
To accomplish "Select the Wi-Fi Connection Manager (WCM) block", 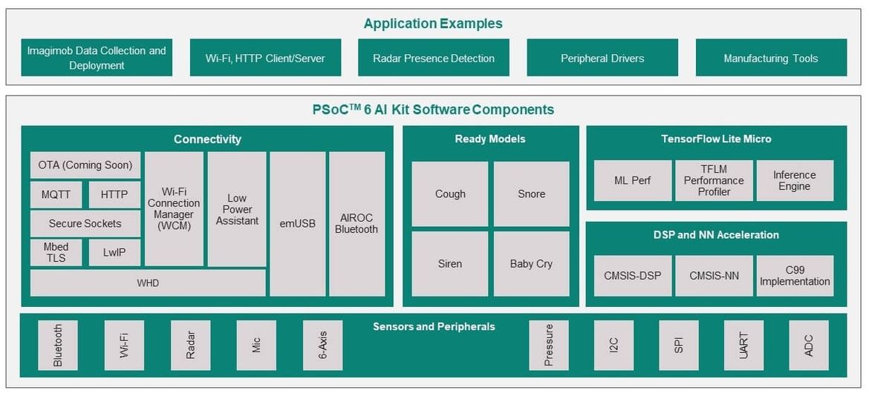I will pyautogui.click(x=174, y=209).
